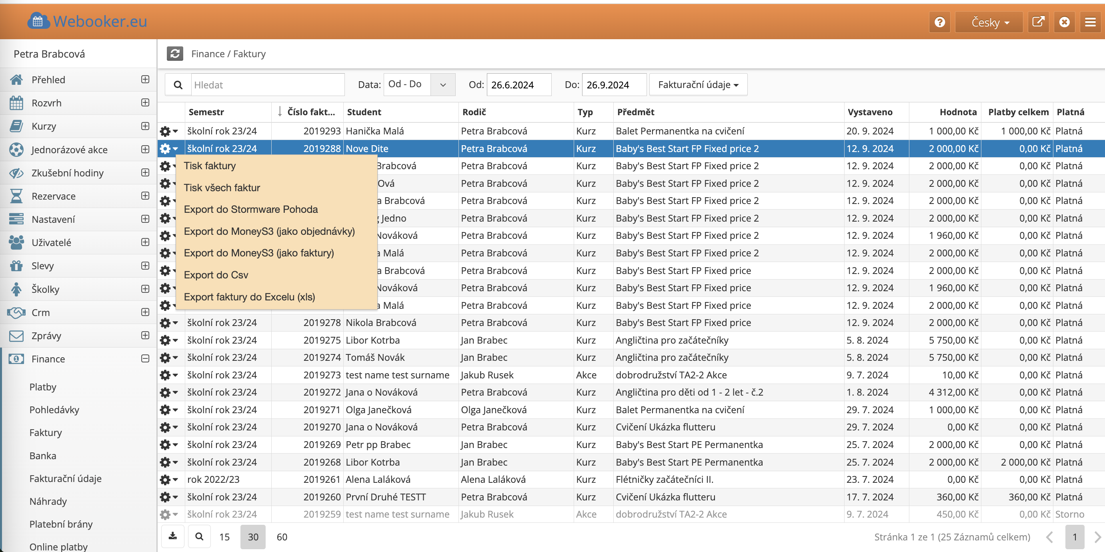Open gear menu for invoice 2019293

pyautogui.click(x=168, y=131)
